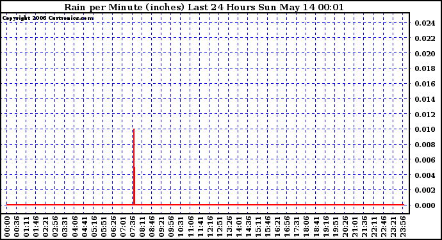Click the '23:21' time label
Image resolution: width=442 pixels, height=240 pixels.
tap(393, 227)
